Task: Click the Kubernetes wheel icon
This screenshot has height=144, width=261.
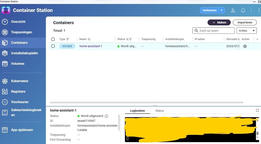Action: pyautogui.click(x=5, y=81)
